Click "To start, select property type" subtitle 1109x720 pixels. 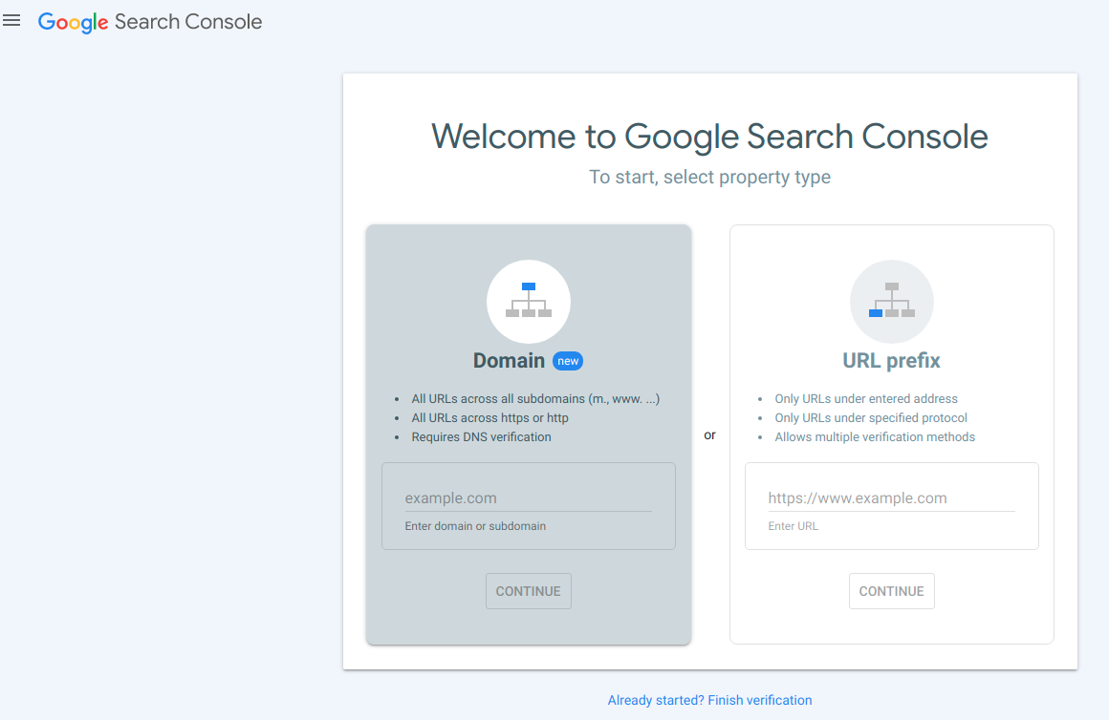click(709, 177)
